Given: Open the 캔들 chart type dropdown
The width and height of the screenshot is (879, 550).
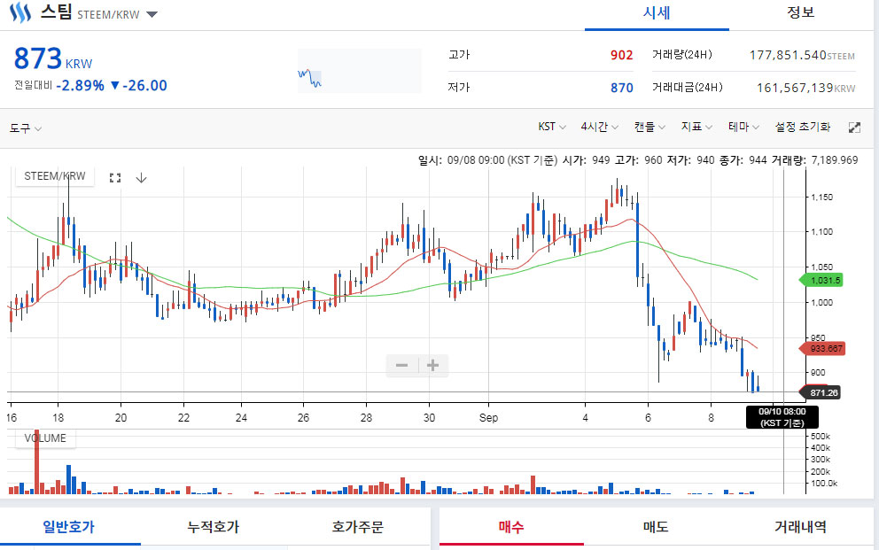Looking at the screenshot, I should [x=650, y=127].
